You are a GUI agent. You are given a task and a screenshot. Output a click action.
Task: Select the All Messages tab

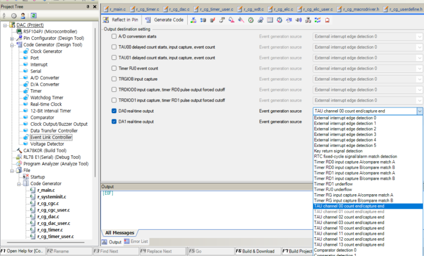tap(119, 233)
